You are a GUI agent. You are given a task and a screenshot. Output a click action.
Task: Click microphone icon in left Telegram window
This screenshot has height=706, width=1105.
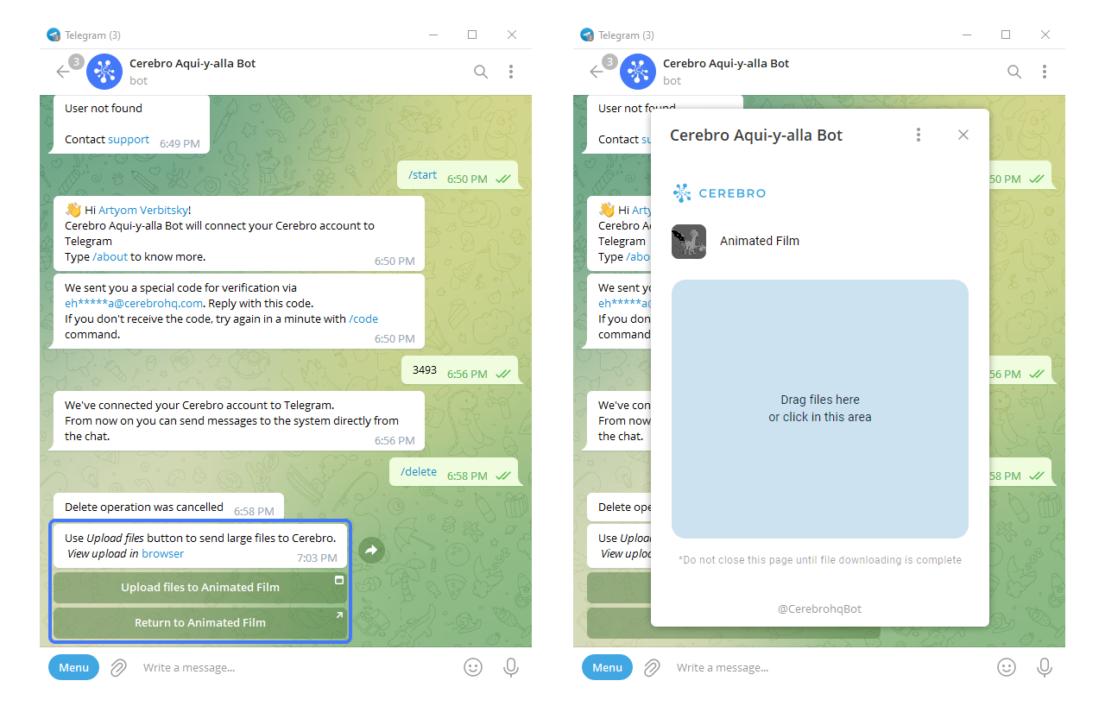pos(511,667)
